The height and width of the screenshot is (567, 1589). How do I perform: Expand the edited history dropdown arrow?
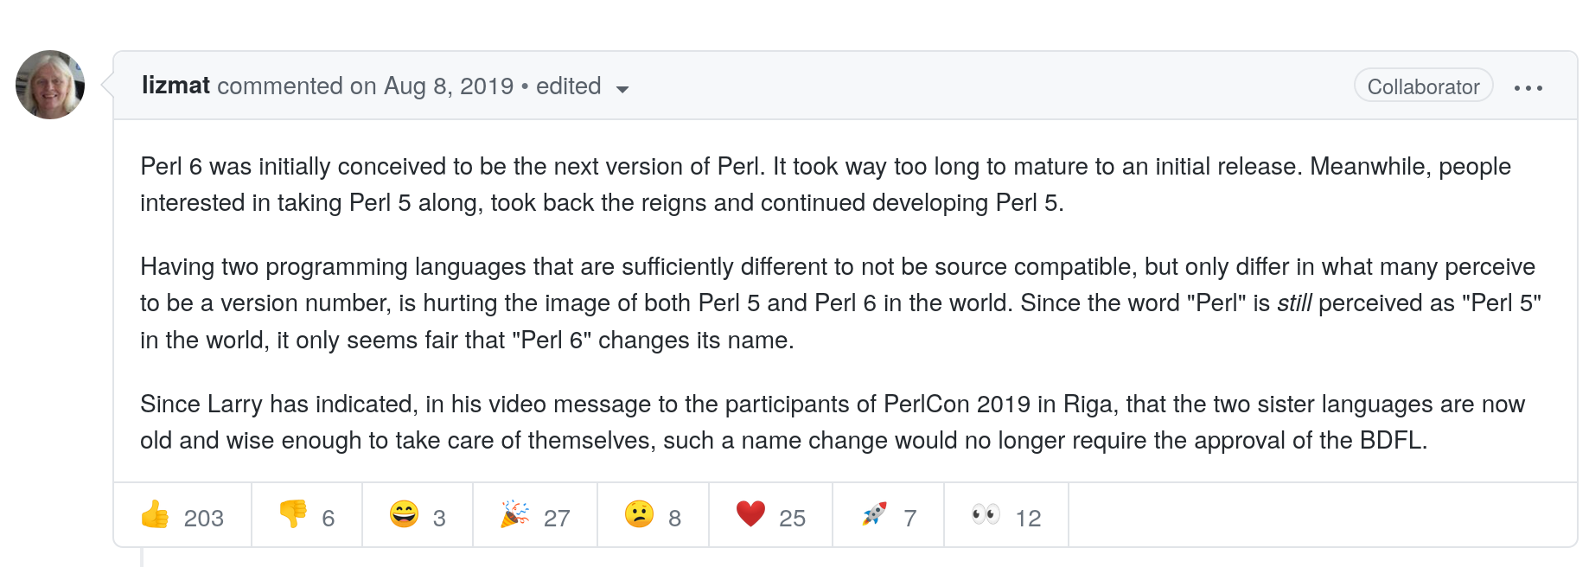click(622, 89)
